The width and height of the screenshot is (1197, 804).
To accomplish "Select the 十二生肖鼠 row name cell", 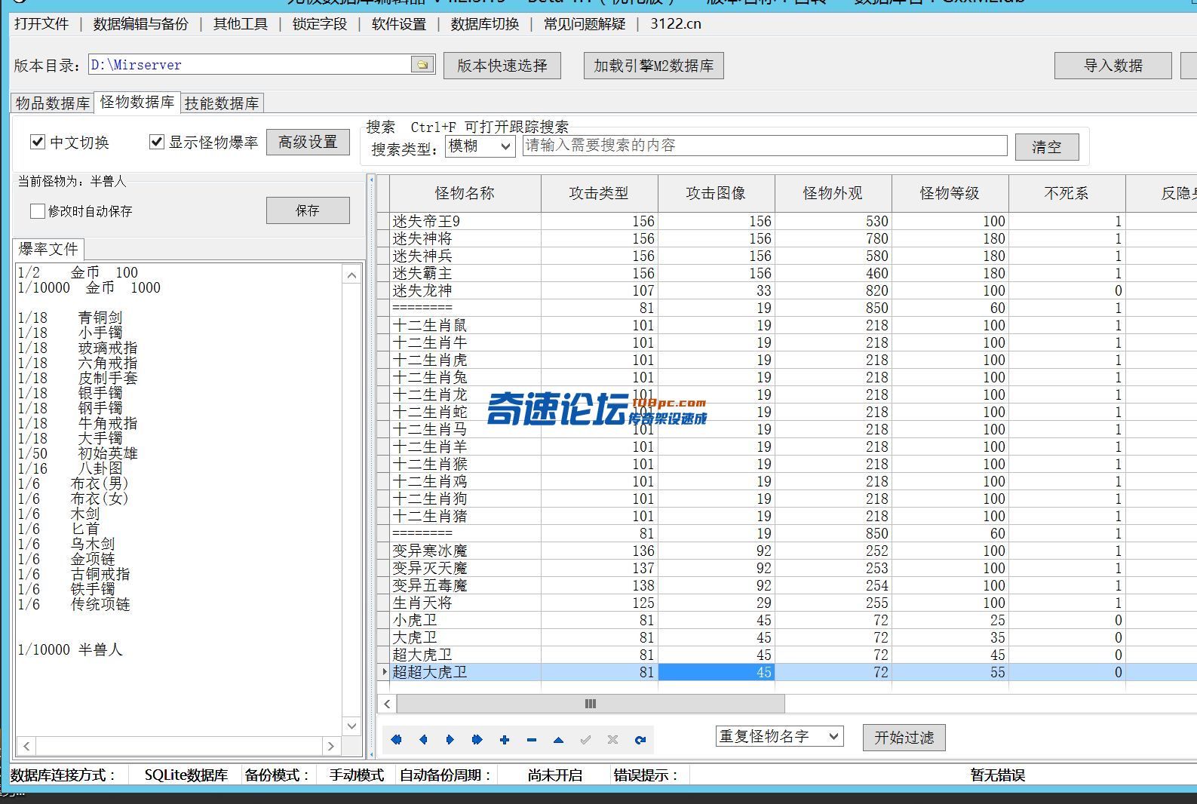I will coord(465,325).
